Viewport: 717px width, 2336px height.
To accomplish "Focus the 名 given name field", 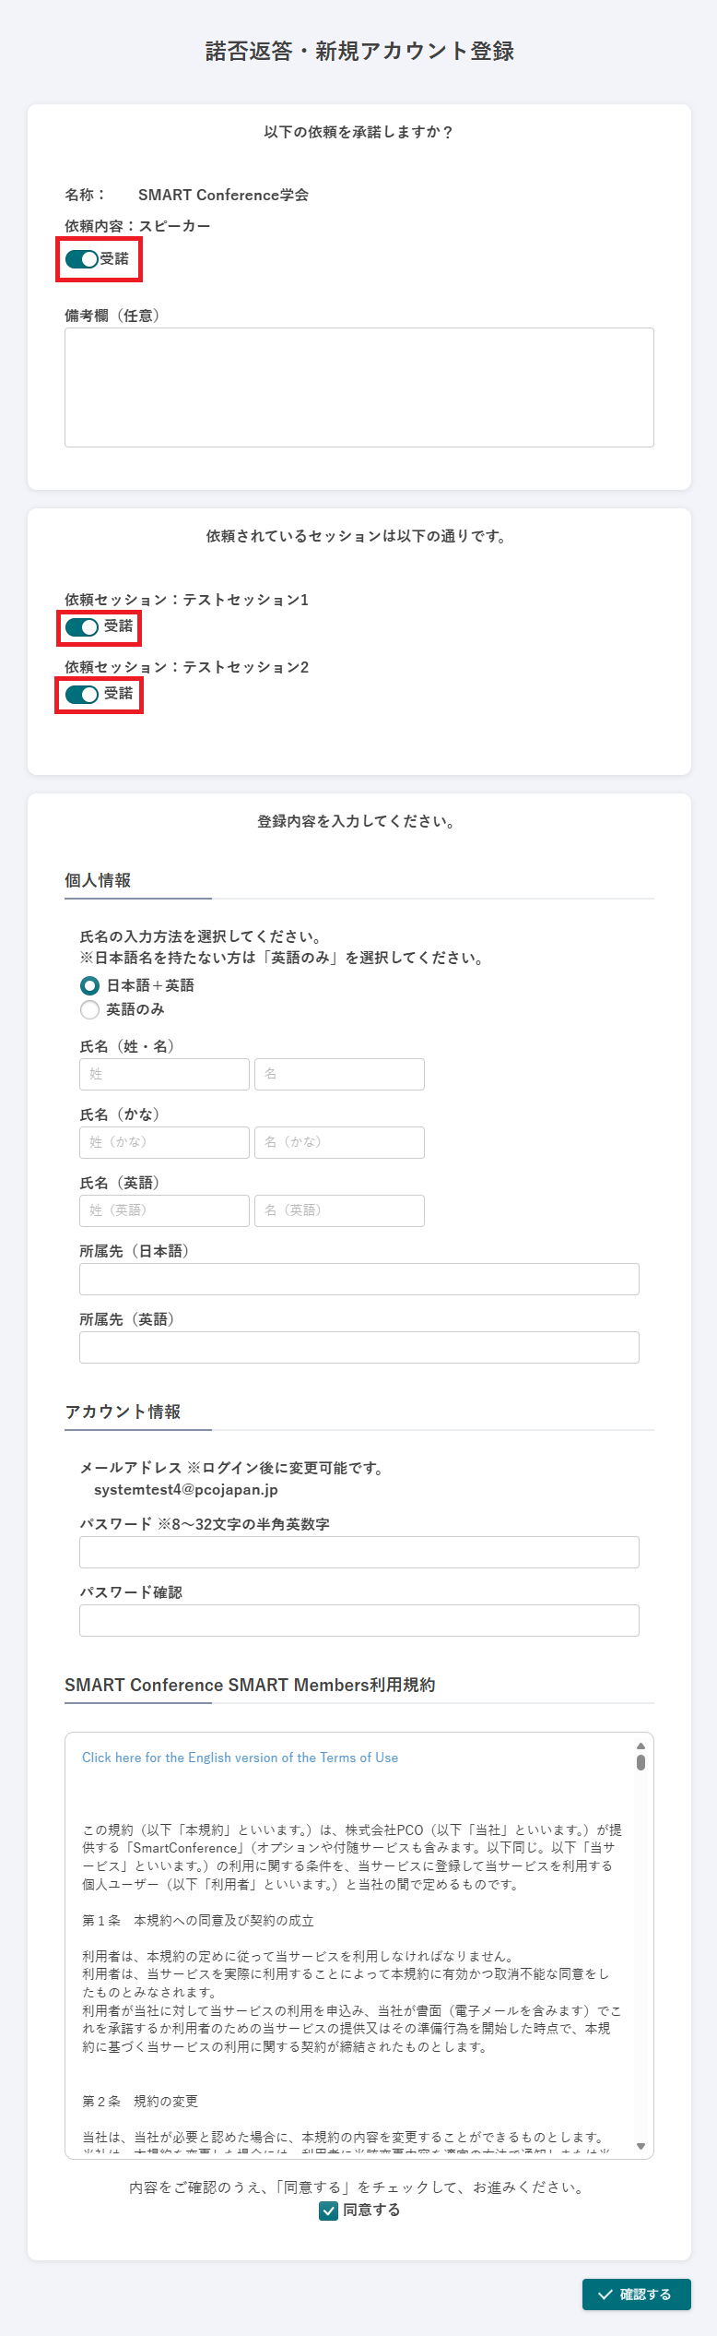I will pyautogui.click(x=339, y=1074).
